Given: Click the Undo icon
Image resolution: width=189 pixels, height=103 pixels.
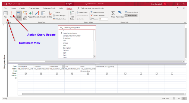Looking at the screenshot, I should (10, 4).
